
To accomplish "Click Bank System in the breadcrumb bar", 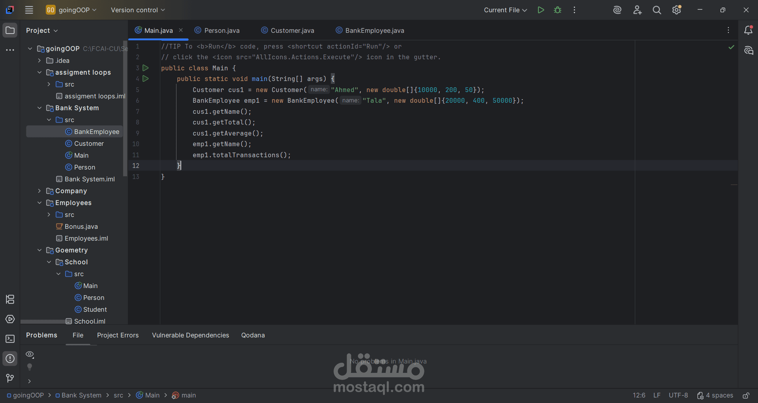I will 78,395.
